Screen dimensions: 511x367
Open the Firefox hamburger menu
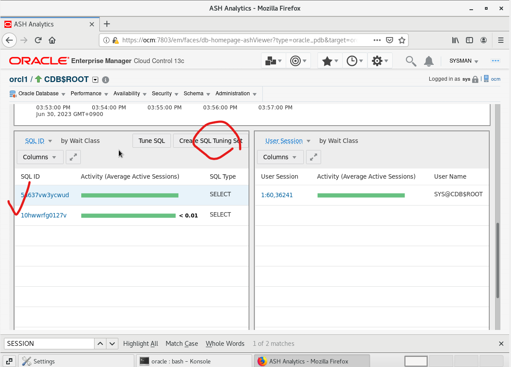pyautogui.click(x=501, y=40)
